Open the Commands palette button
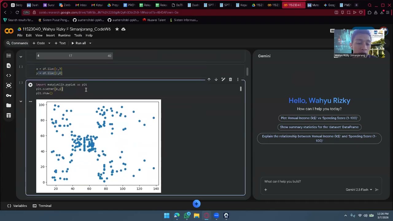 (17, 43)
